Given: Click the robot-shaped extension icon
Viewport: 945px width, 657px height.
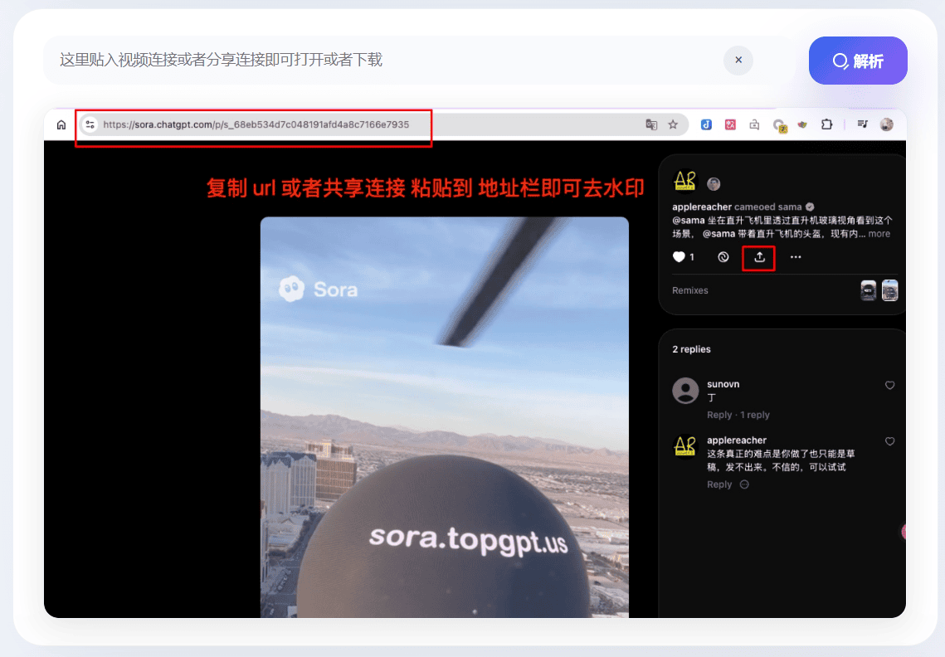Looking at the screenshot, I should click(754, 124).
